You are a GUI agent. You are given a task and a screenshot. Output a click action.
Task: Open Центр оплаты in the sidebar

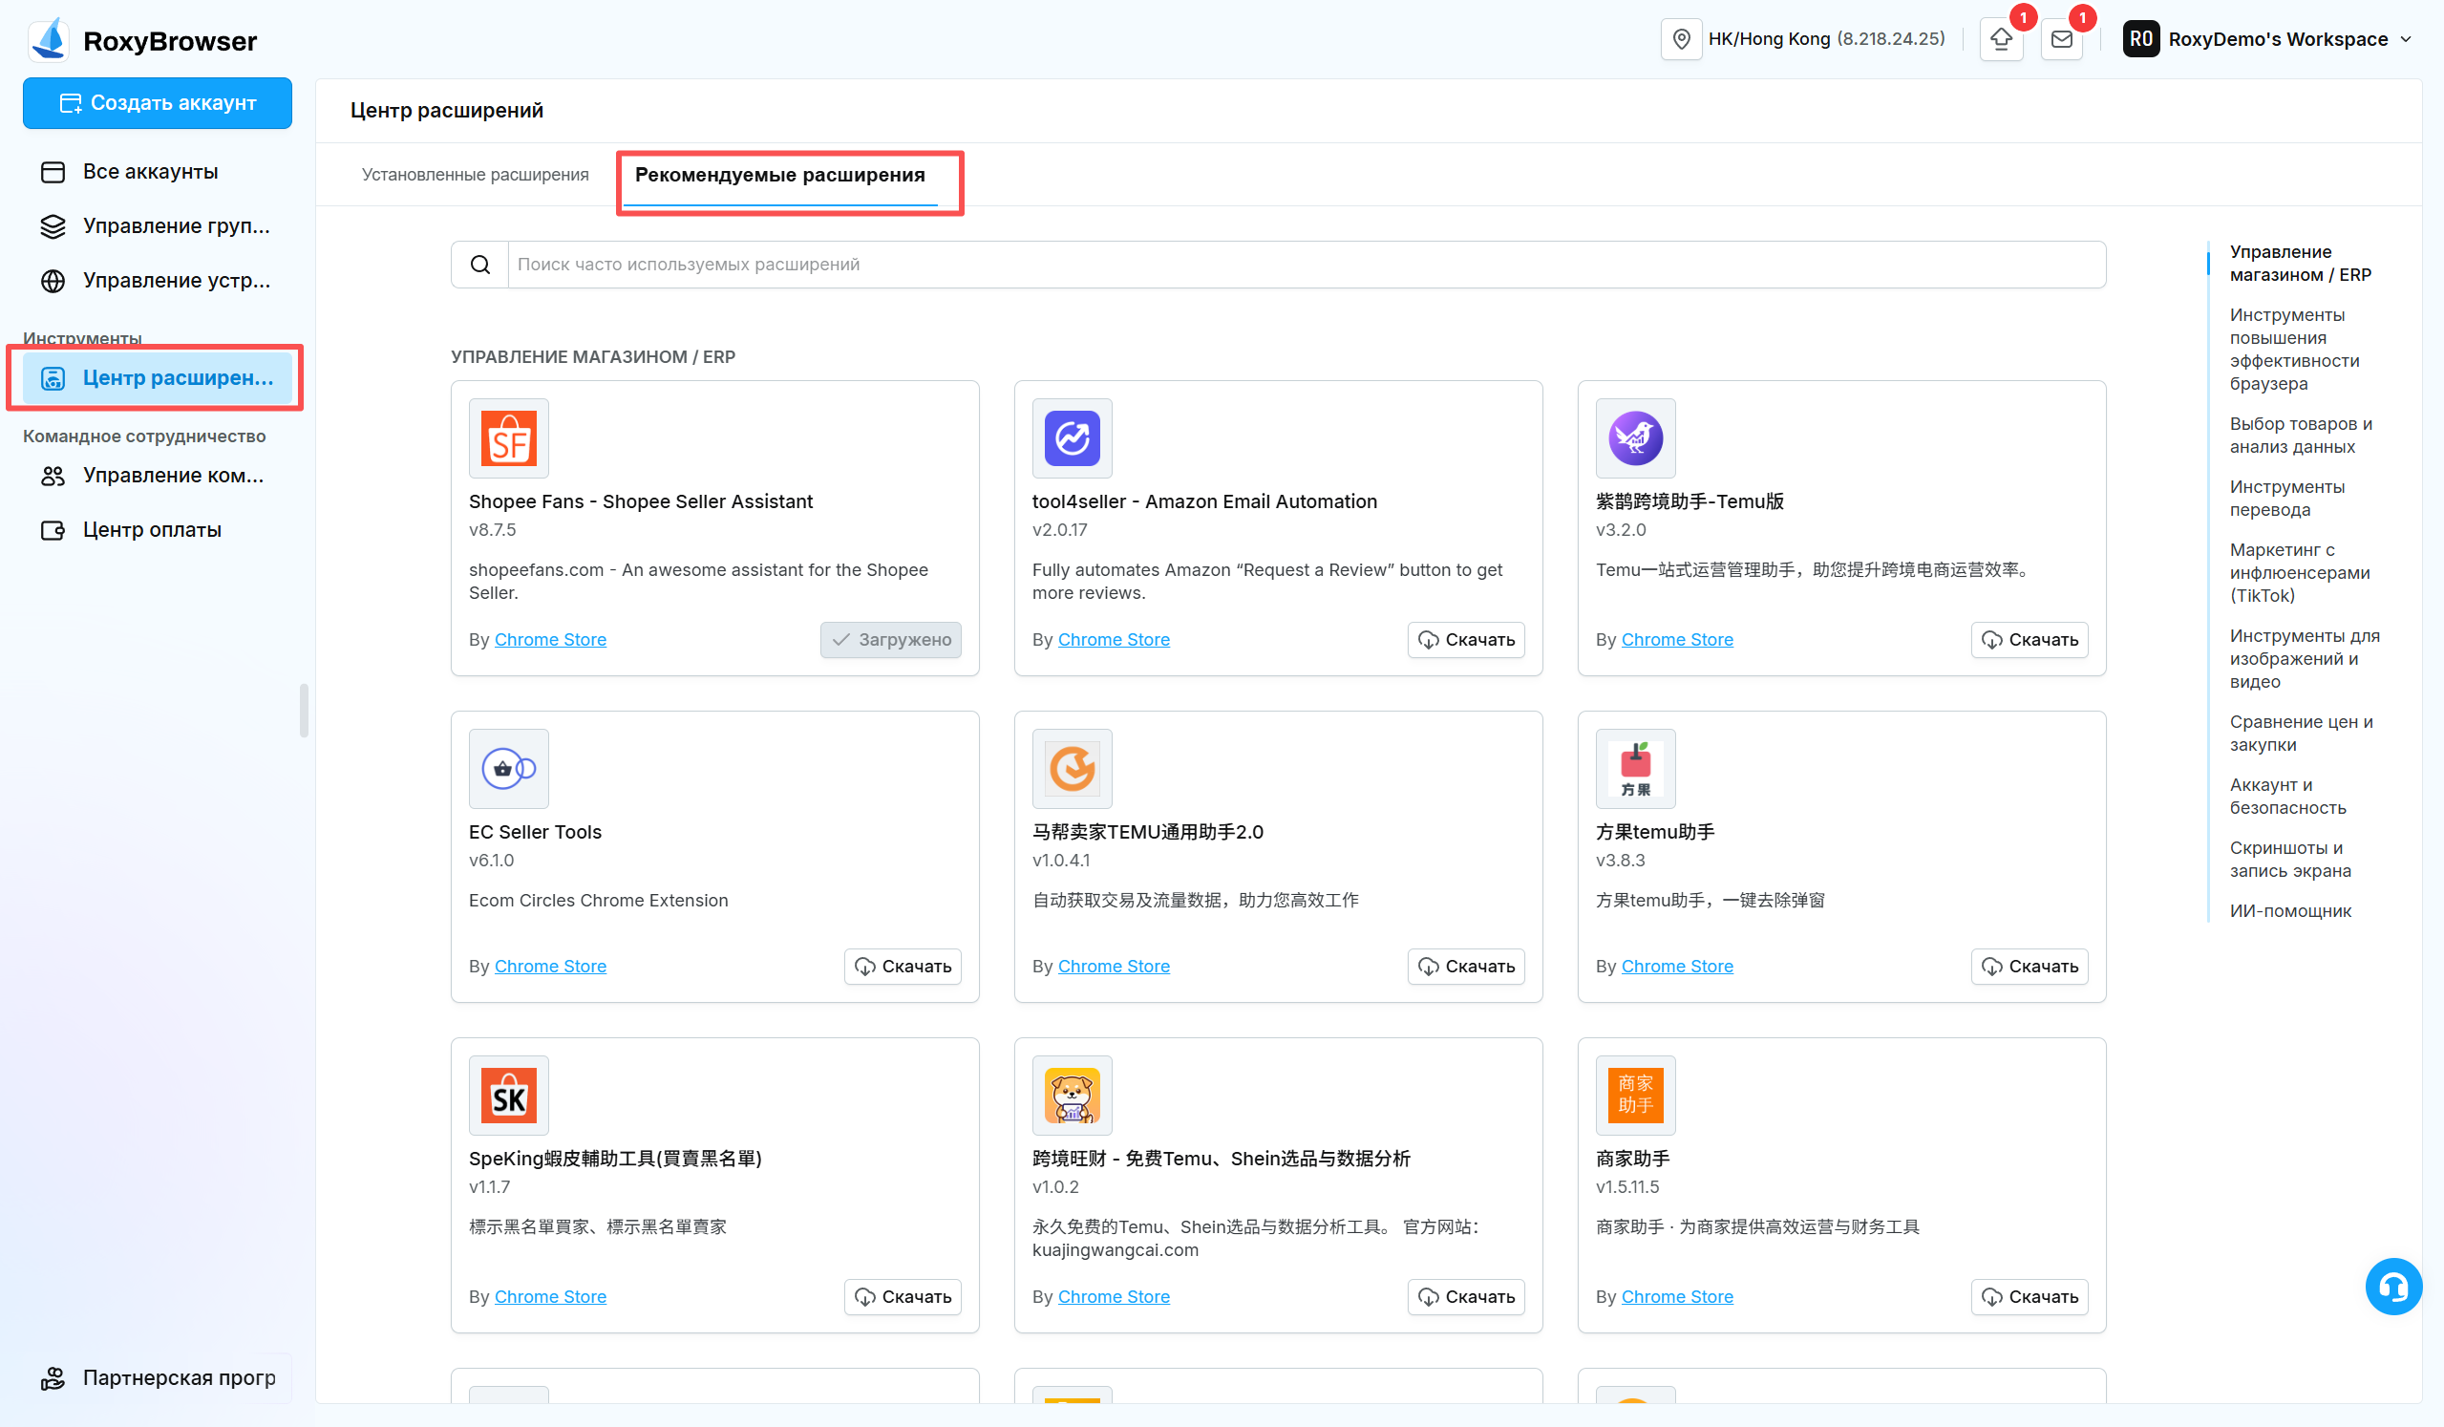(158, 530)
